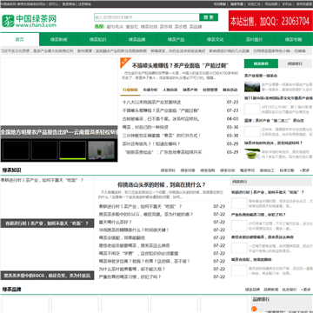Screen dimensions: 313x313
Task: Open sidebar article 绿茶冲泡时有泡沫，是农残超标吗？
Action: (273, 143)
